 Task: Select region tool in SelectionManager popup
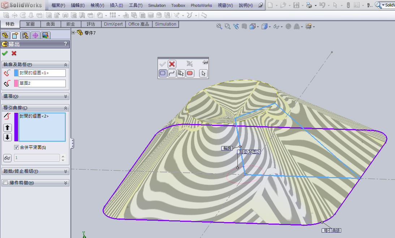click(190, 73)
